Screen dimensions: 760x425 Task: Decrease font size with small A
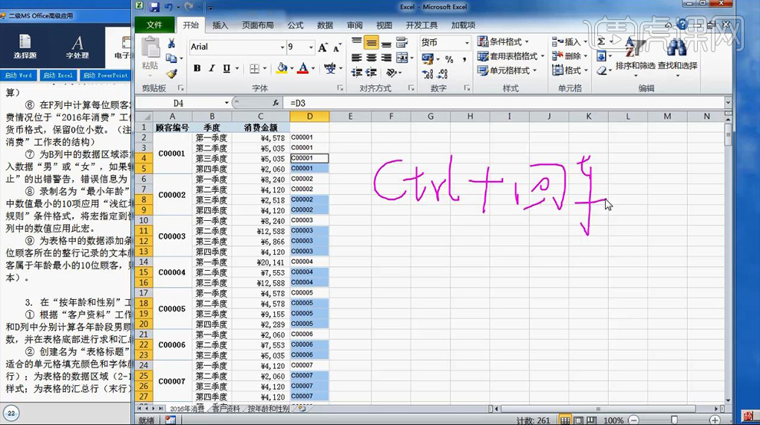(337, 47)
